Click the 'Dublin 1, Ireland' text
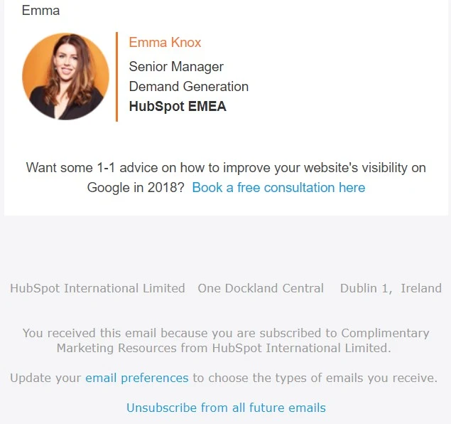This screenshot has height=424, width=451. pos(391,288)
